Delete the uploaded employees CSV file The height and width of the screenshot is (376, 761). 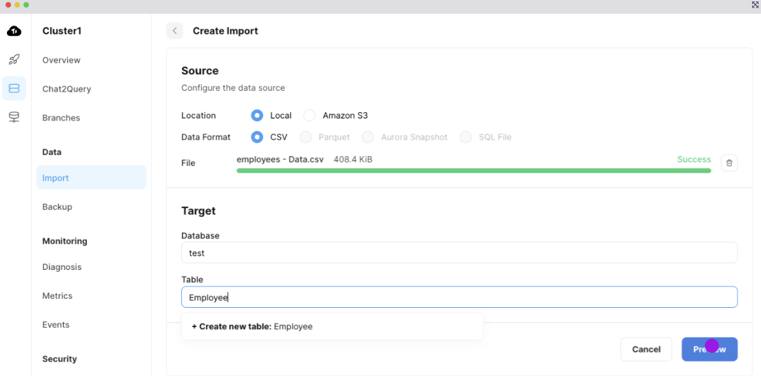pos(729,163)
